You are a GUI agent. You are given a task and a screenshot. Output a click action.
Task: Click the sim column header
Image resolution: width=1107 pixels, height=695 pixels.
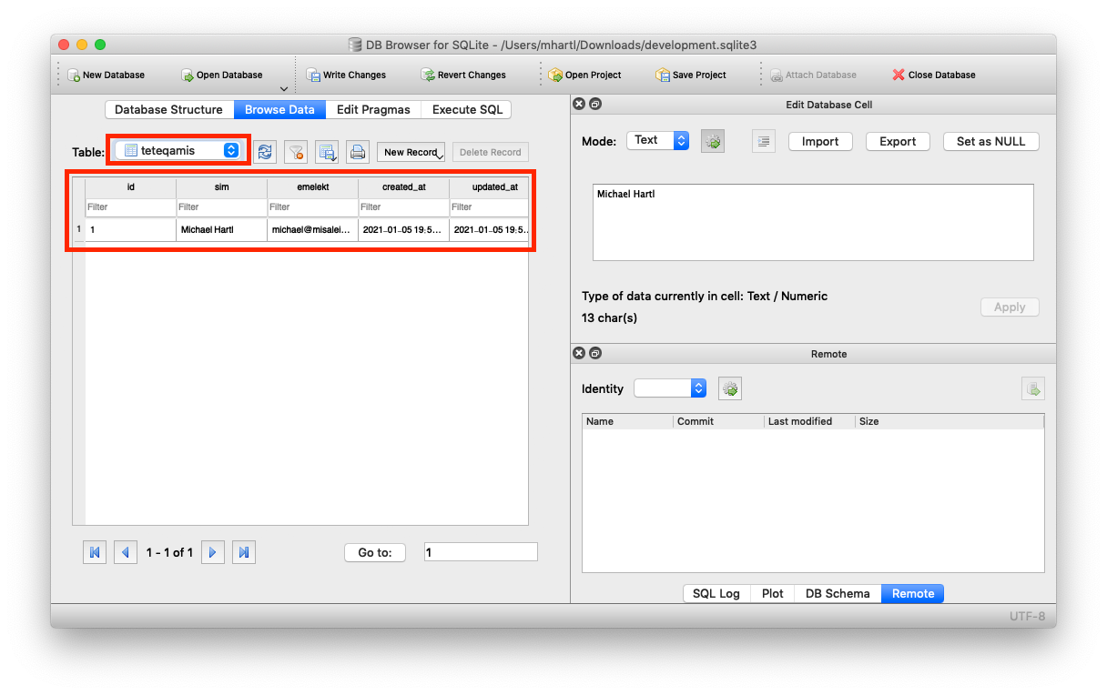coord(221,186)
